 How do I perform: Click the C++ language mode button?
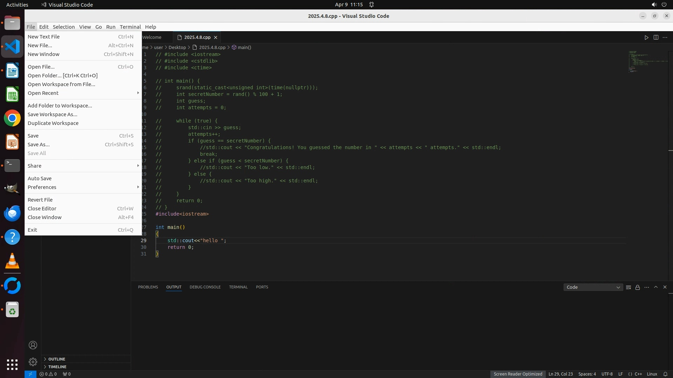pos(638,374)
